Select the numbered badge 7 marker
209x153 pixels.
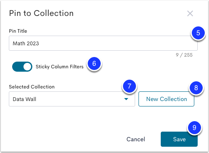(x=129, y=86)
